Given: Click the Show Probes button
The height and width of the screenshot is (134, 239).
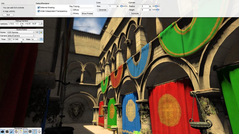Looking at the screenshot, I should (87, 13).
